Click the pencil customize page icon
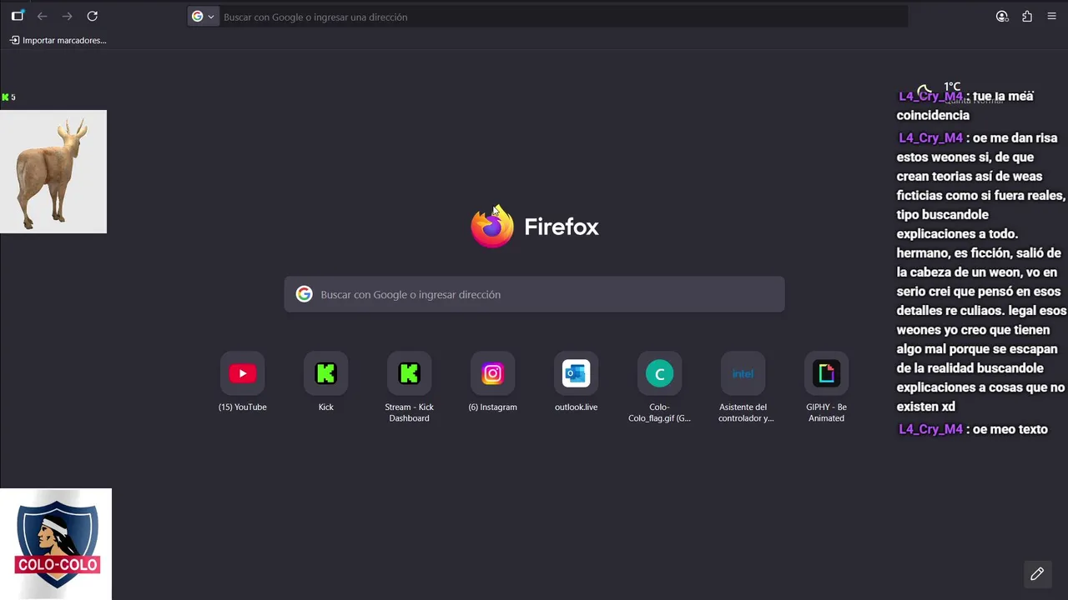This screenshot has height=600, width=1068. pos(1037,573)
